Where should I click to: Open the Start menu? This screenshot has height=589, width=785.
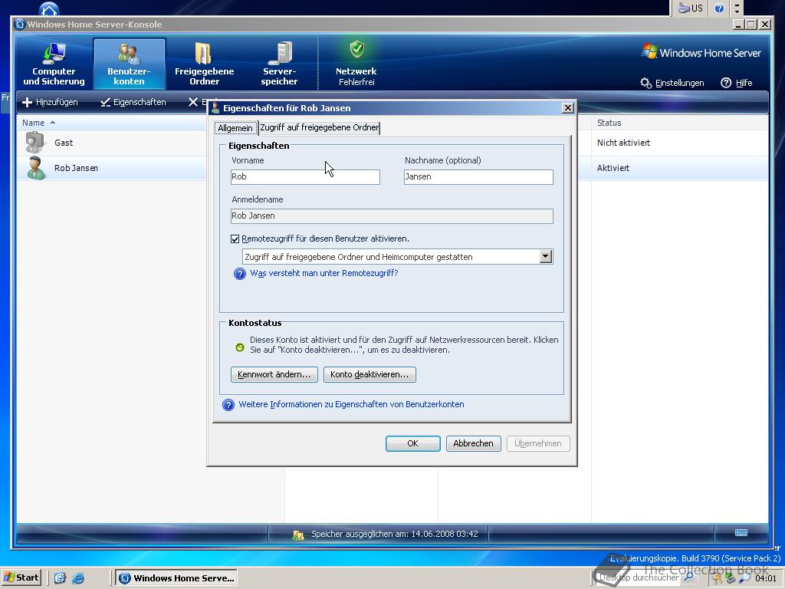(x=21, y=578)
